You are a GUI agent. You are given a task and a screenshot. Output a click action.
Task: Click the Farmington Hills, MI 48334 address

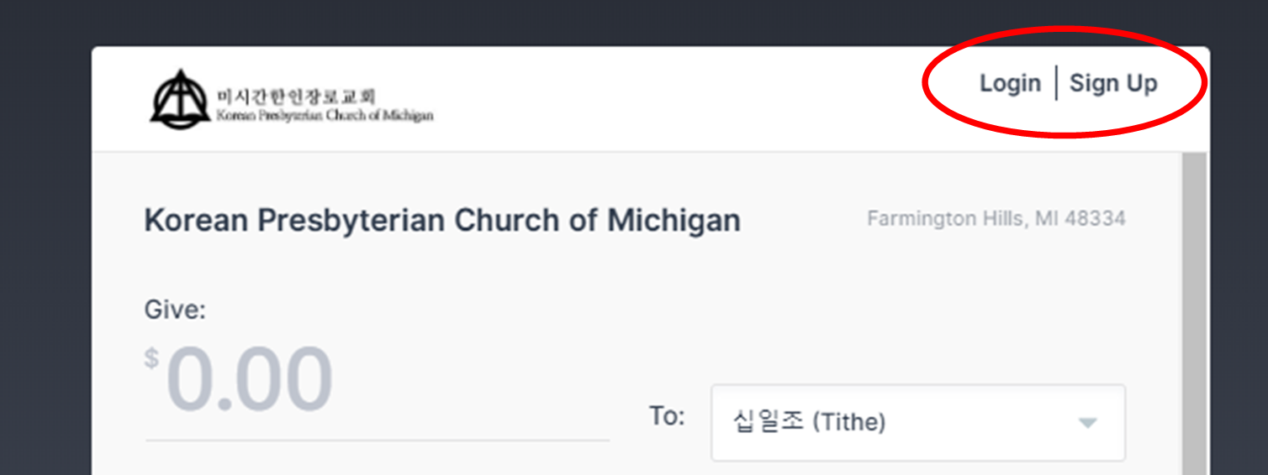(996, 219)
